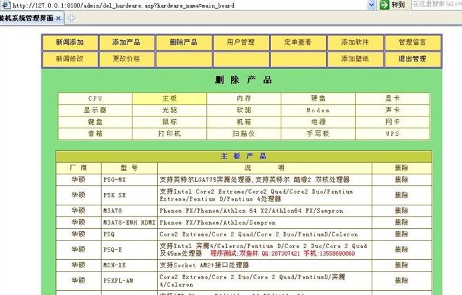Delete the M2N-XE motherboard
Screen dimensions: 462x295
tap(401, 265)
